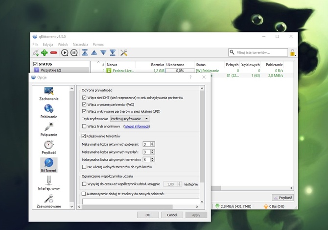This screenshot has height=230, width=328.
Task: Go to the Prędkość settings section
Action: pos(49,147)
